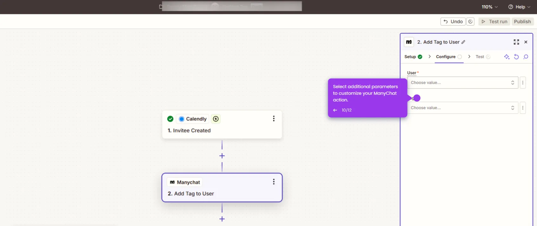537x226 pixels.
Task: Close the Add Tag to User panel
Action: [x=526, y=42]
